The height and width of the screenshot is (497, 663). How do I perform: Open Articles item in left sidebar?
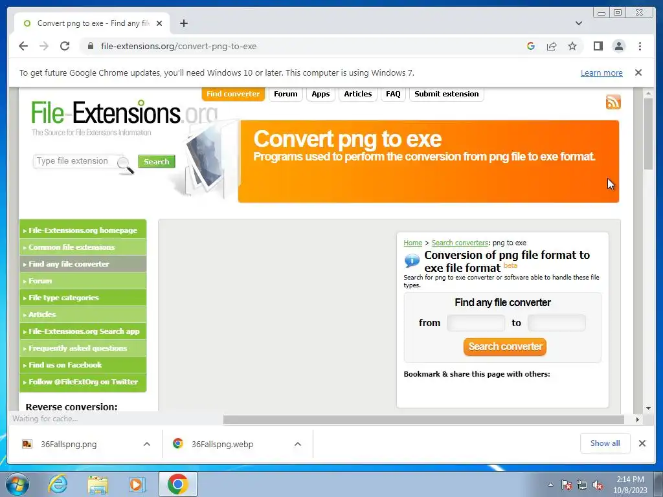[x=83, y=315]
